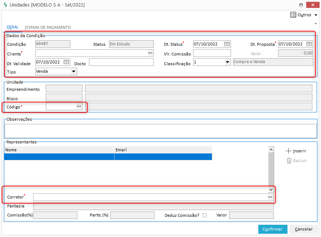Image resolution: width=321 pixels, height=237 pixels.
Task: Open the Dt. Proposta calendar picker
Action: [309, 44]
